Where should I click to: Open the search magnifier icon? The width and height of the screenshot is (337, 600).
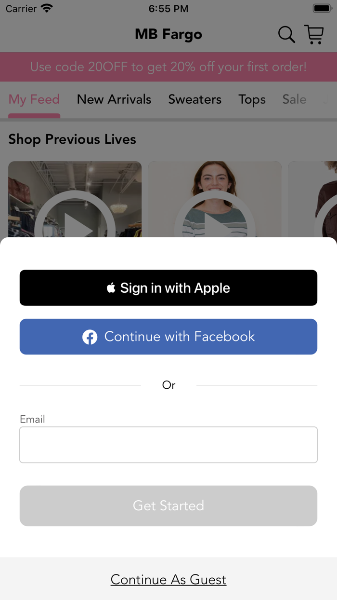(x=286, y=35)
